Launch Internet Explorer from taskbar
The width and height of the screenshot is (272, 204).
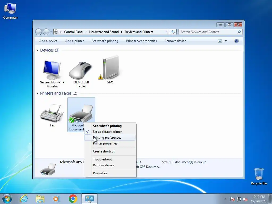click(24, 199)
